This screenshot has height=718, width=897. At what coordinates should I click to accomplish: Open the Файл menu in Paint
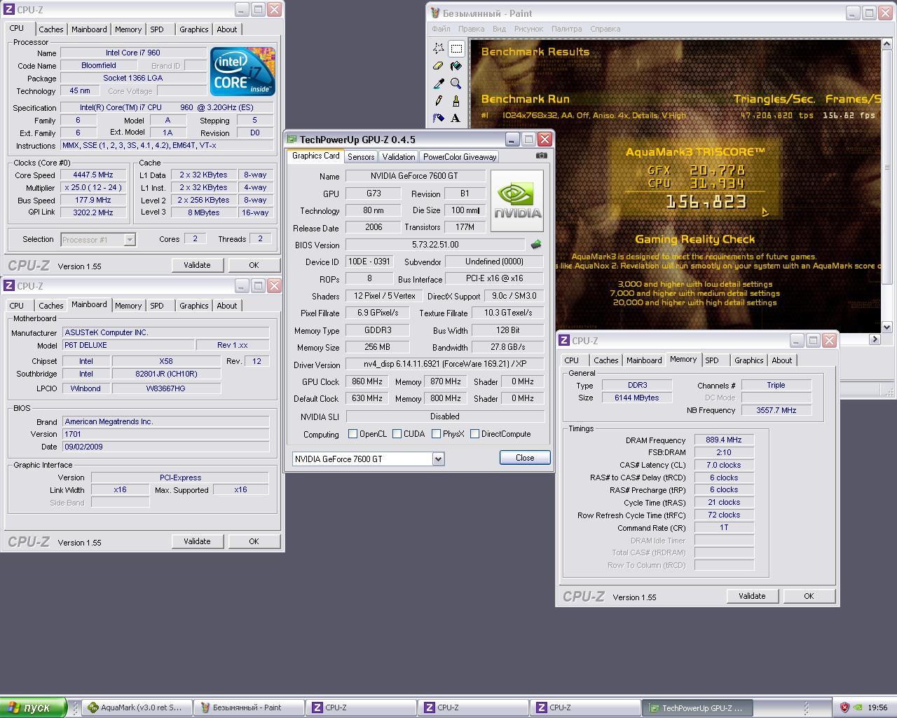point(441,29)
